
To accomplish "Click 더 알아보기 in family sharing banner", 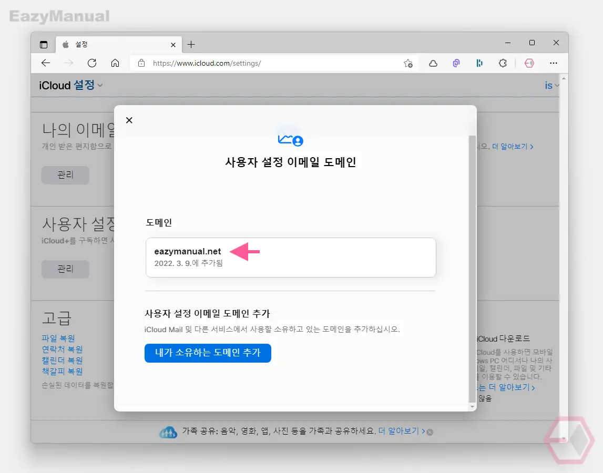I will tap(402, 431).
